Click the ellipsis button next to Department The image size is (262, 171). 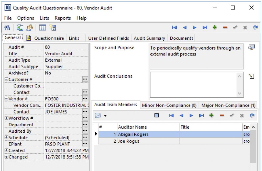click(x=85, y=124)
